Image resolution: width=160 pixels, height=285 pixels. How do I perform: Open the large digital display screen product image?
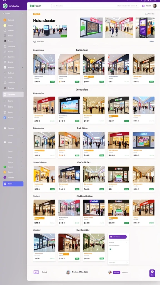(x=69, y=105)
